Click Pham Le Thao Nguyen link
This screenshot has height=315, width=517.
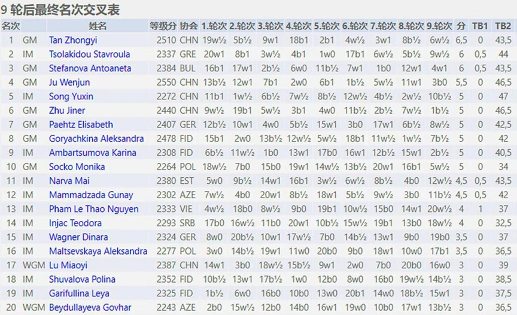pos(93,209)
